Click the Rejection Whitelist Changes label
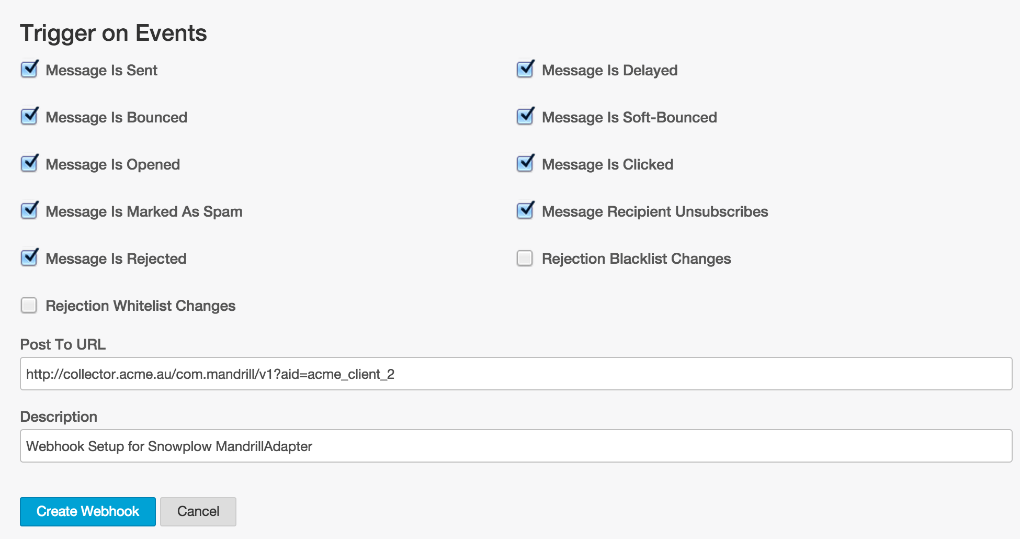 (140, 306)
